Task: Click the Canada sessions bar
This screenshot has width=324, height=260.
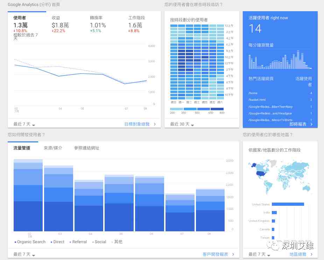Action: (273, 229)
